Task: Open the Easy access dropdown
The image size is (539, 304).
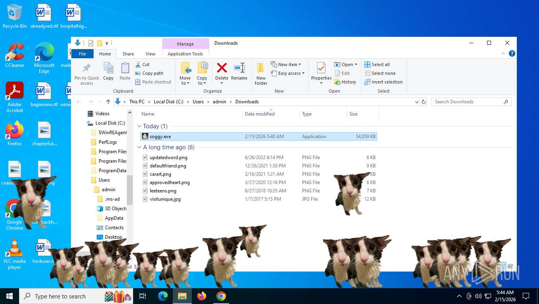Action: tap(288, 73)
